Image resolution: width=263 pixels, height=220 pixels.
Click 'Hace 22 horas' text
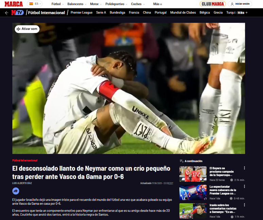(217, 180)
